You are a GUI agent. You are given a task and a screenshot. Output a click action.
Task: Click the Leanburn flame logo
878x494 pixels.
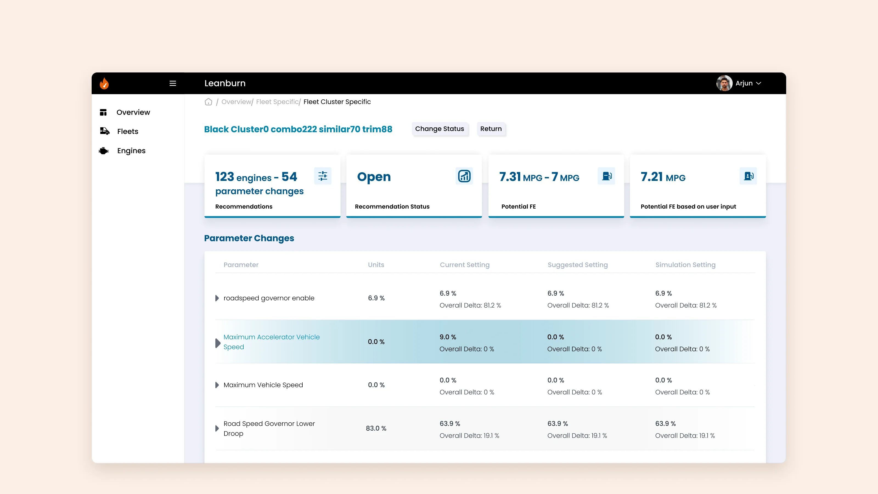pos(104,83)
